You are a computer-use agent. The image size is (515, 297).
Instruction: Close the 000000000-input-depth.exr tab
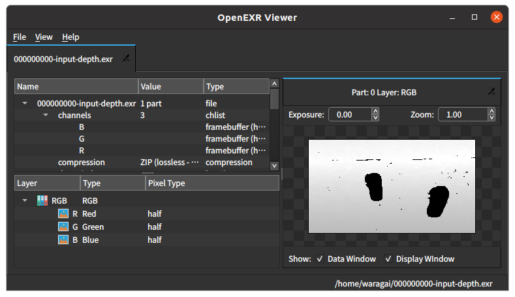126,59
